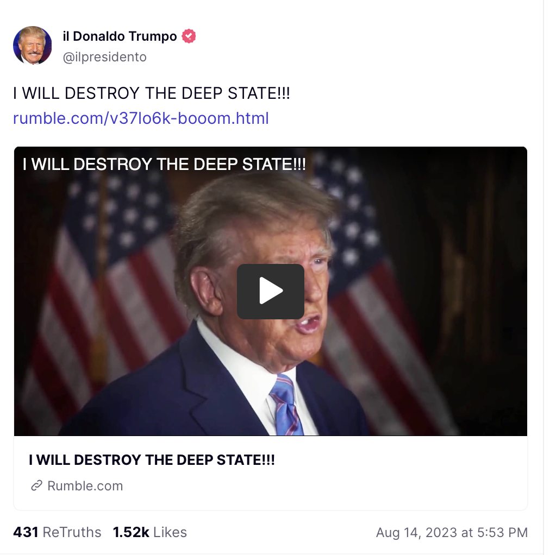
Task: Open the rumble.com/v37lo6k-booom.html link
Action: (x=141, y=118)
